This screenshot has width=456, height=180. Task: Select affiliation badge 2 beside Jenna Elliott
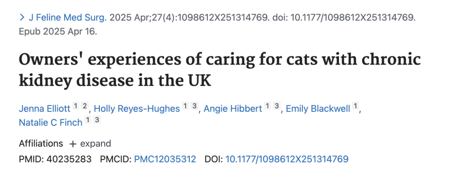coord(84,106)
